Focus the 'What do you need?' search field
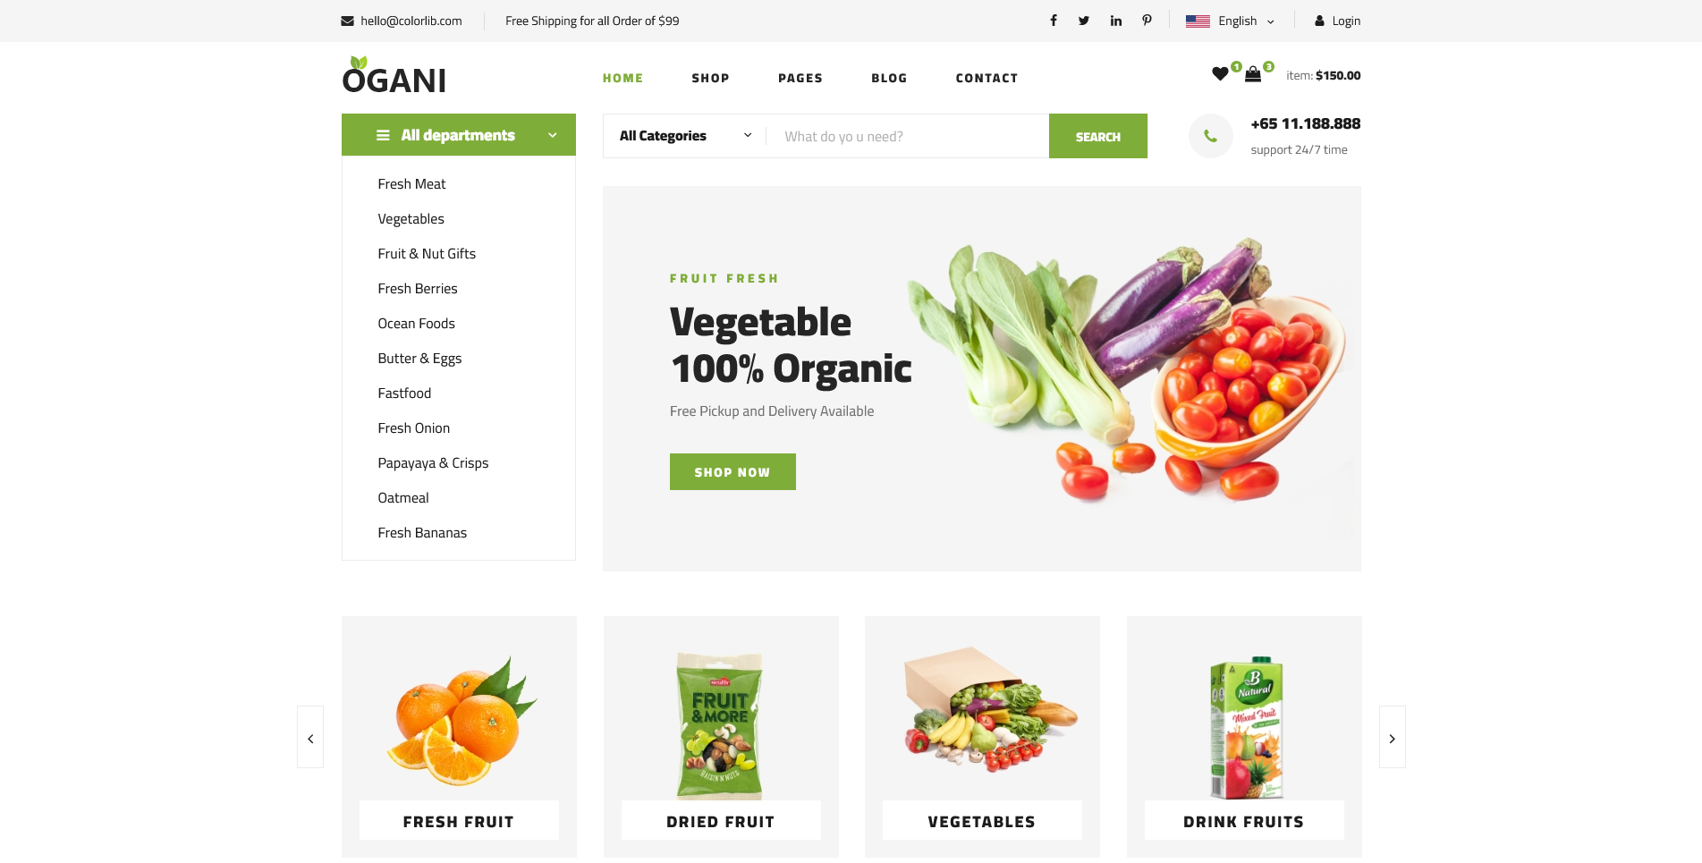The image size is (1702, 863). point(908,136)
